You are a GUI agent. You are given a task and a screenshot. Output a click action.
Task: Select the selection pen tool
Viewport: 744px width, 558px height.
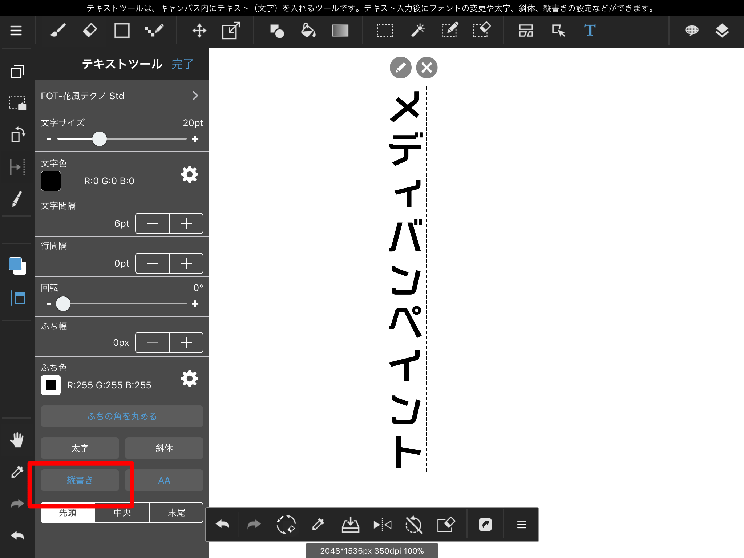point(450,31)
